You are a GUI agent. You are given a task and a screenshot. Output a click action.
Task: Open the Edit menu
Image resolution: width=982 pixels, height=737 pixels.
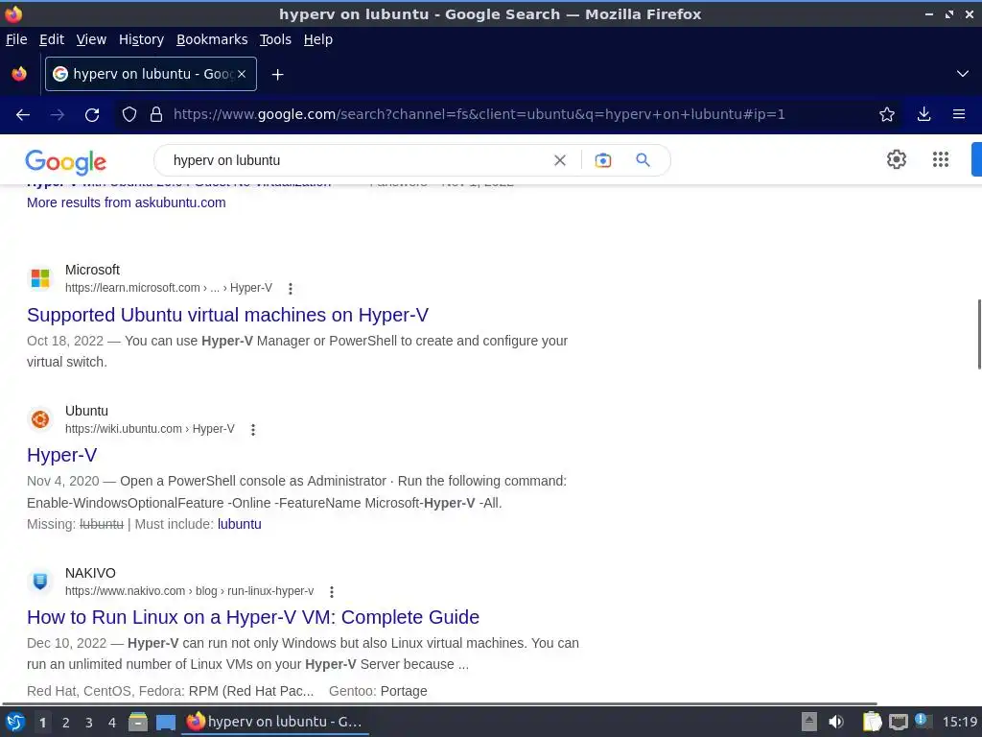pyautogui.click(x=52, y=39)
